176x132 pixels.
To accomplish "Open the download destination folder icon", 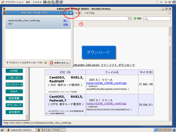I will (45, 63).
